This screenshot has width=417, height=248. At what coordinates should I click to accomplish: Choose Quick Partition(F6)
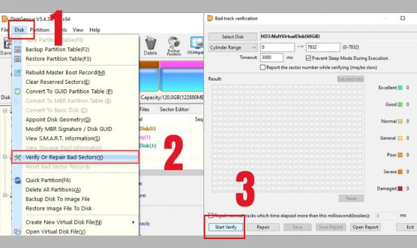pyautogui.click(x=48, y=180)
